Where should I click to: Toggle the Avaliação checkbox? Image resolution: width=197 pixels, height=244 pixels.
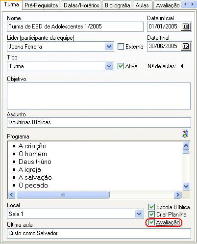(x=151, y=222)
